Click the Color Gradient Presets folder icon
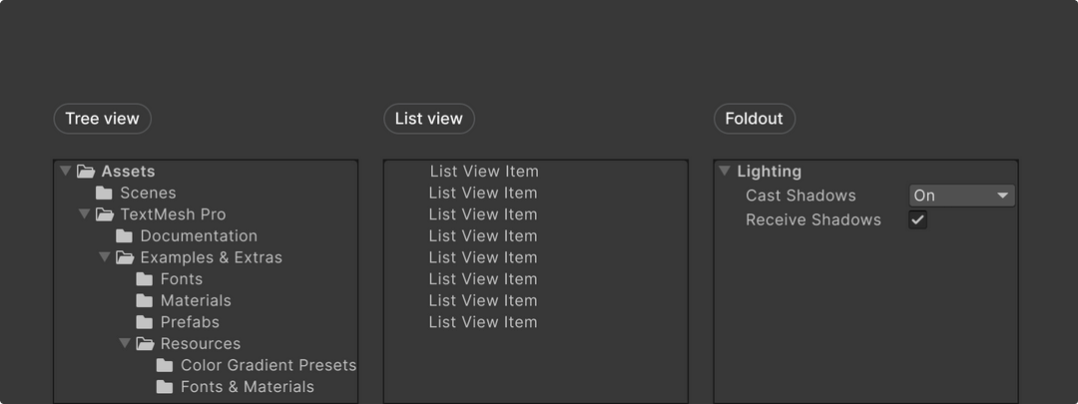The width and height of the screenshot is (1078, 404). (165, 365)
